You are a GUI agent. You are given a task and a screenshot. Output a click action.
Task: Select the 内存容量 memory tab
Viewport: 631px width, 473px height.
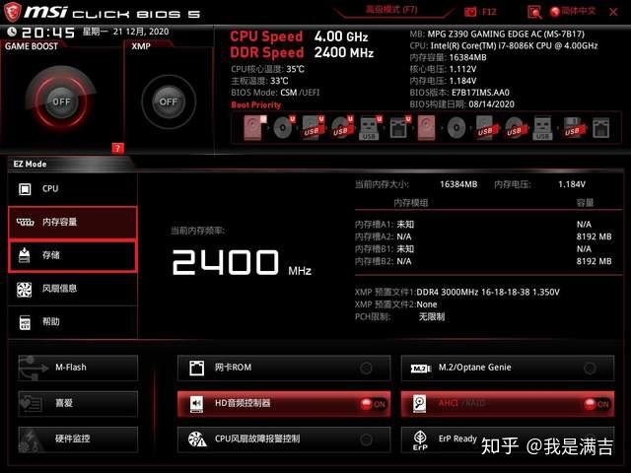click(73, 222)
